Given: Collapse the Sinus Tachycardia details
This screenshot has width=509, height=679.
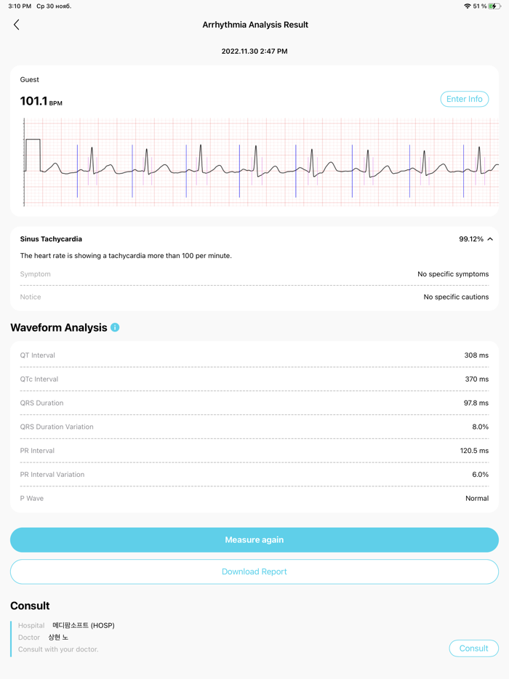Looking at the screenshot, I should (x=490, y=238).
